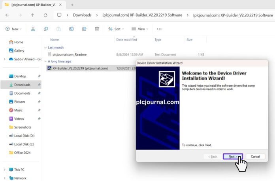Open the Sort dropdown
This screenshot has height=181, width=275.
click(x=116, y=29)
